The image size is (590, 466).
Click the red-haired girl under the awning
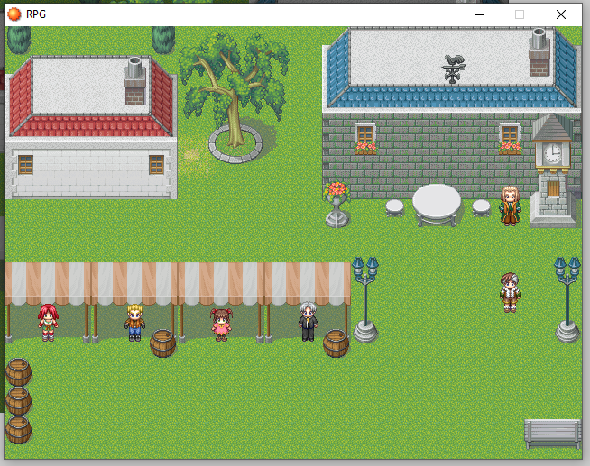pos(47,322)
